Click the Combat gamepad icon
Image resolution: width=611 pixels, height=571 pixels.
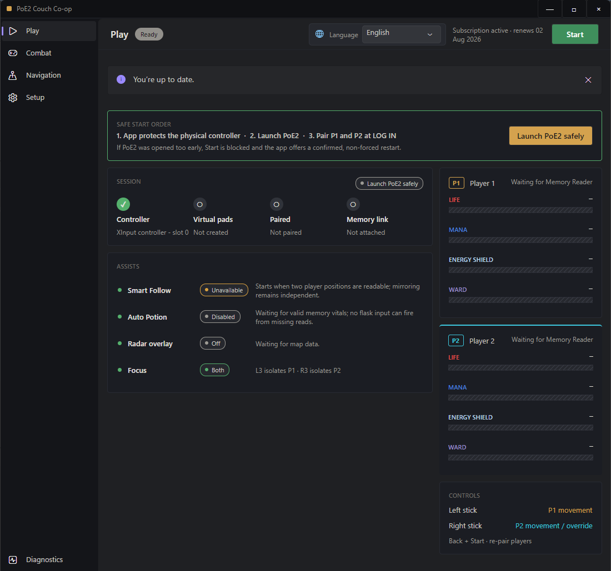[x=13, y=53]
